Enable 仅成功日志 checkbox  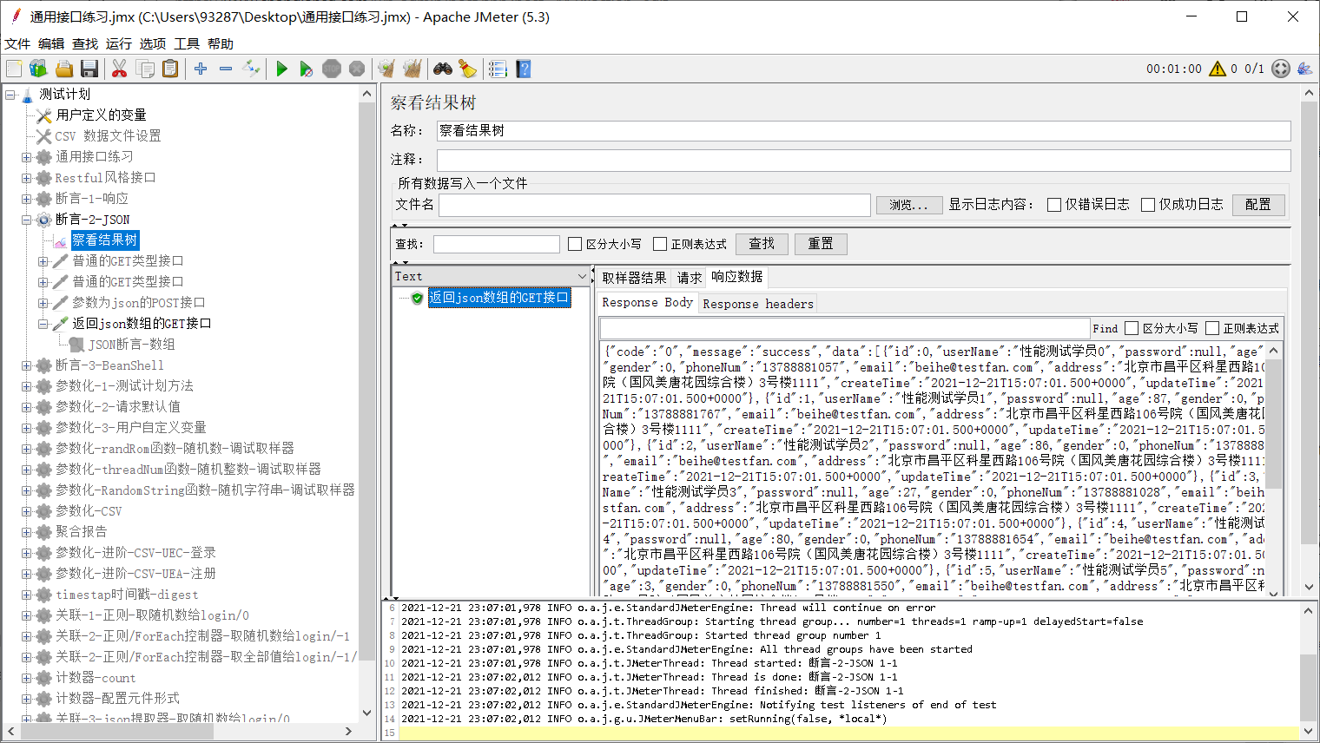(x=1148, y=205)
